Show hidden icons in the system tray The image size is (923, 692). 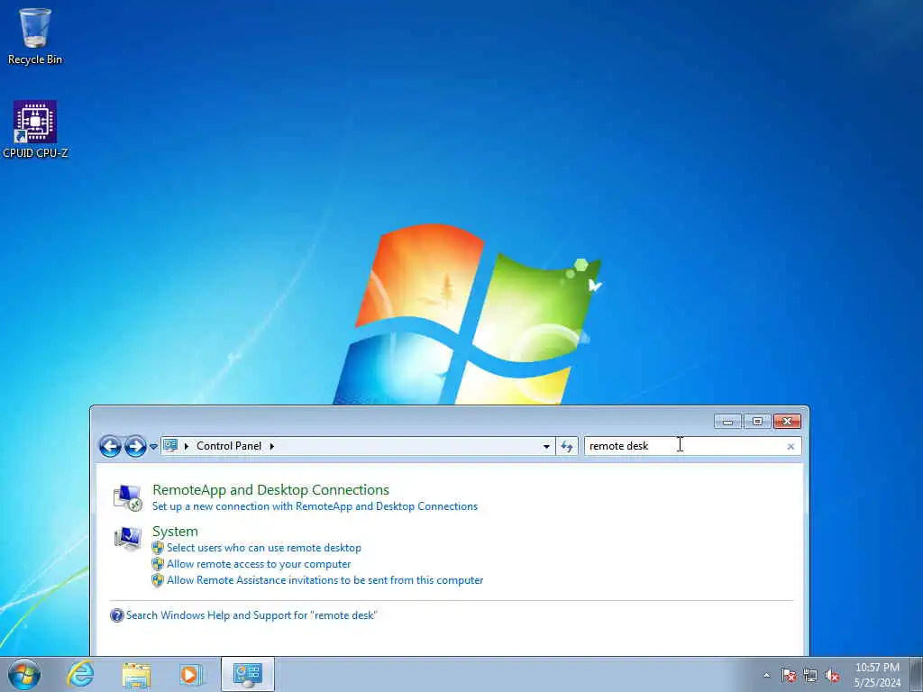click(x=766, y=675)
